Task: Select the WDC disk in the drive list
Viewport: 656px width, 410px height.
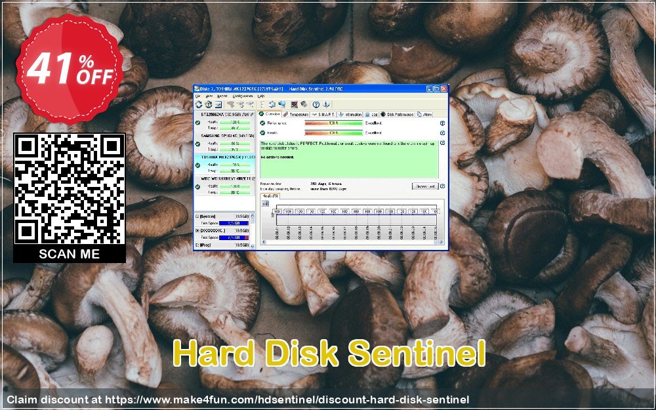Action: point(224,186)
